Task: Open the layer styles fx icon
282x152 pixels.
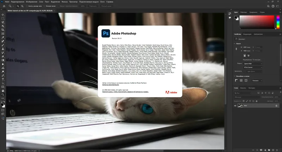Action: point(257,150)
